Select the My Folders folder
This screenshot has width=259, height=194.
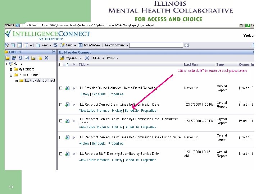(x=26, y=69)
